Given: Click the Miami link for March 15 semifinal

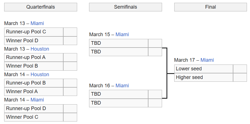Looking at the screenshot, I should [122, 34].
